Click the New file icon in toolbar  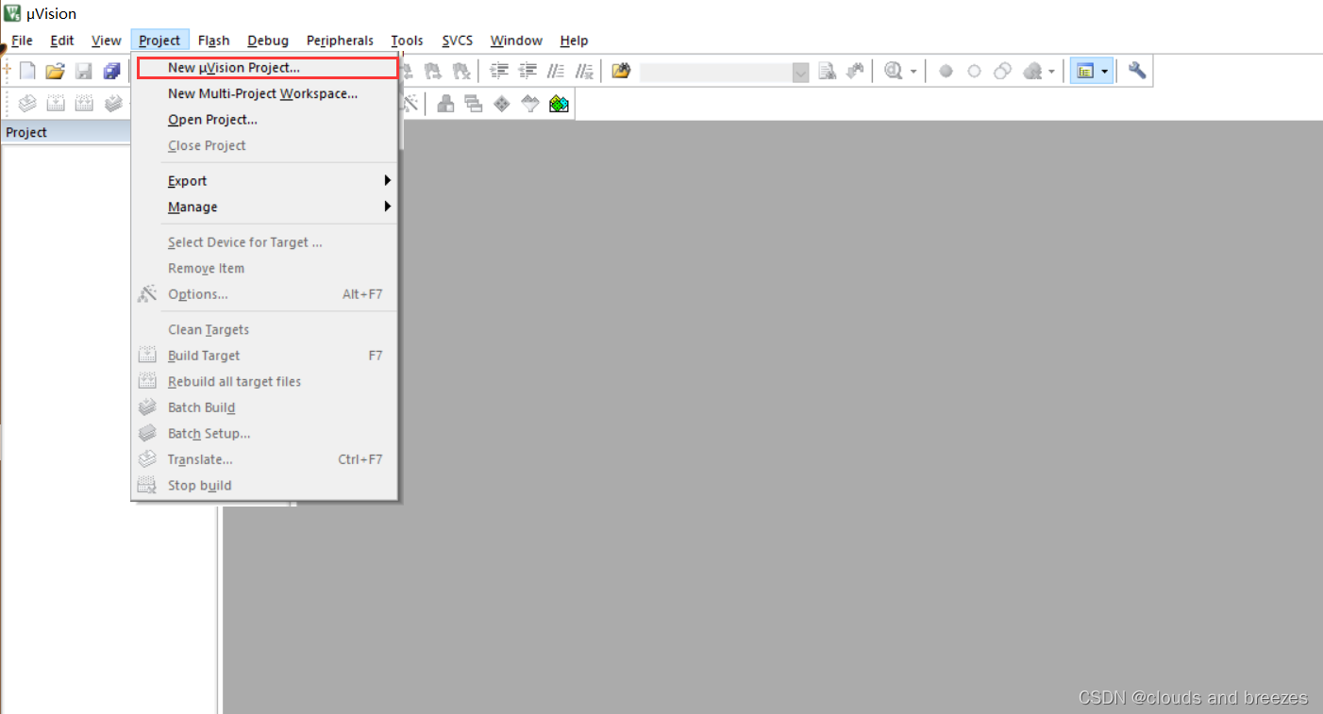pyautogui.click(x=27, y=71)
